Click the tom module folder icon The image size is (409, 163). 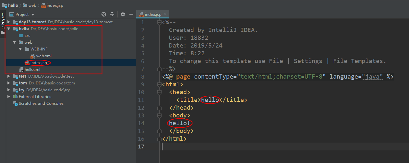(15, 83)
